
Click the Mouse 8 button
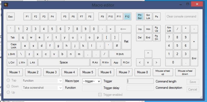pos(143,72)
